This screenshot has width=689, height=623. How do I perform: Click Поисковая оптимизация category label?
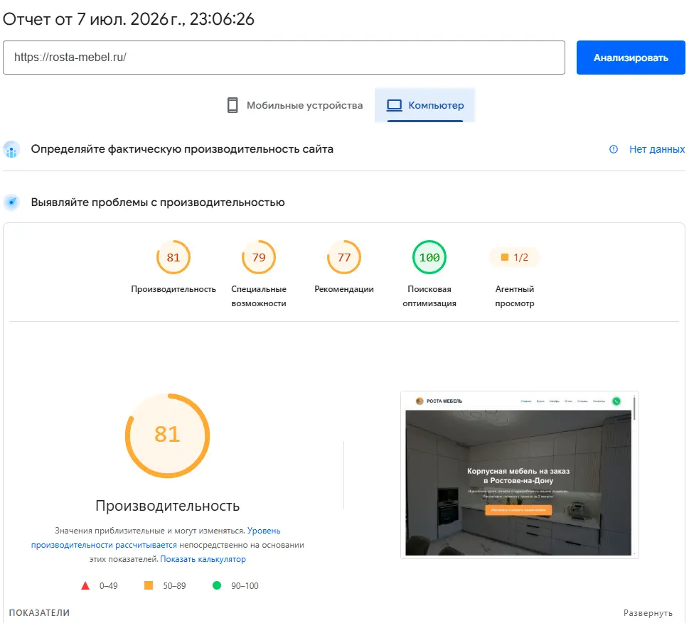point(429,296)
